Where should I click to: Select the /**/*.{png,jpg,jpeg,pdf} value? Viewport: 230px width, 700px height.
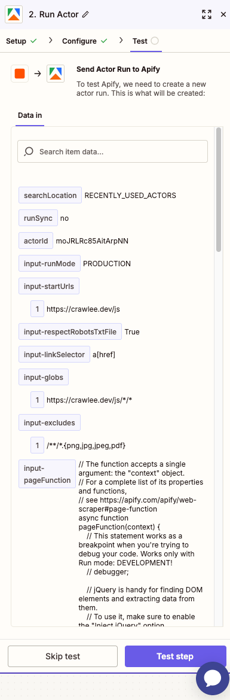click(86, 445)
